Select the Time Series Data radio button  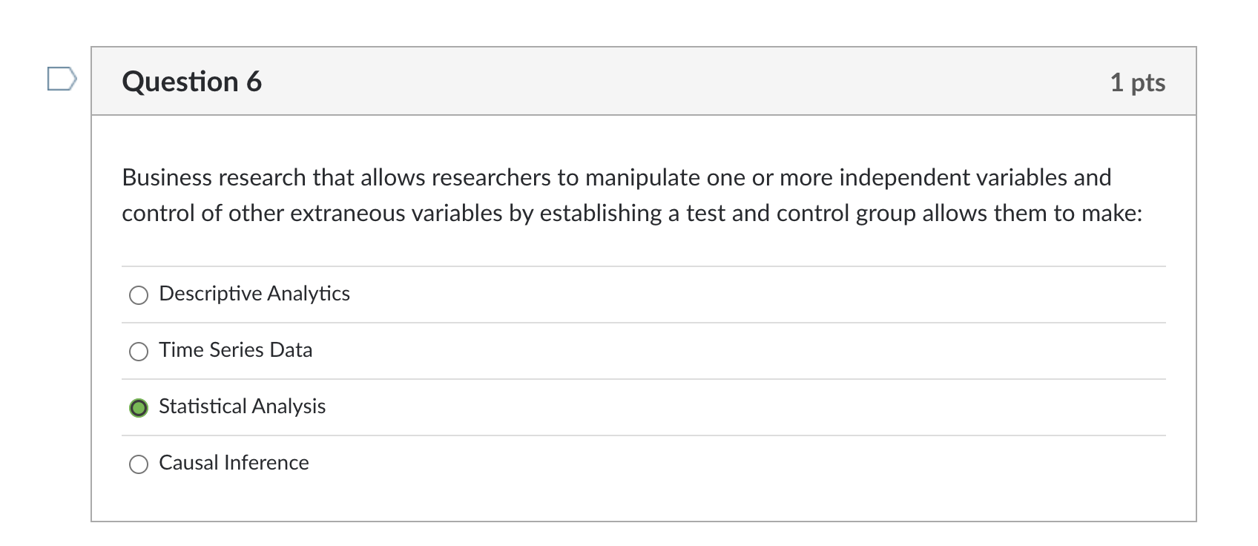click(x=139, y=352)
